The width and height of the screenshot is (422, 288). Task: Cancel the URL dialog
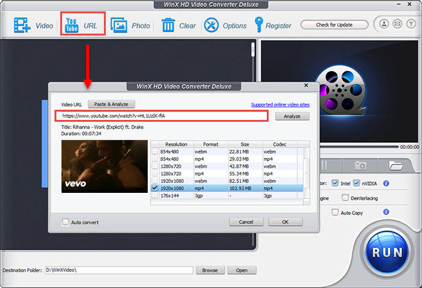[x=246, y=222]
